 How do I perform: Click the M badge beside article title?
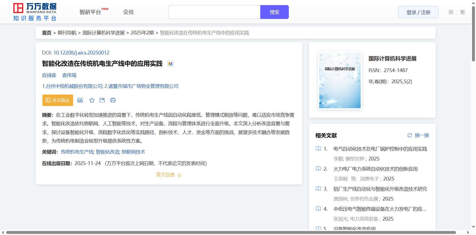[170, 64]
